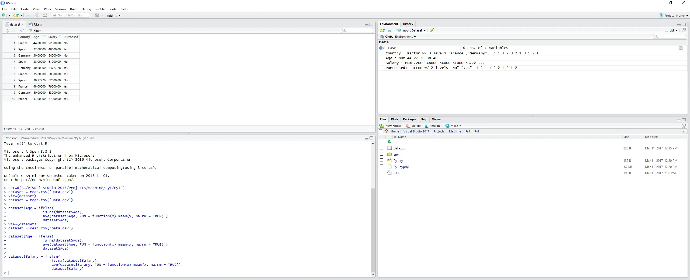The width and height of the screenshot is (690, 280).
Task: Clear environment objects with the broom icon
Action: 432,30
